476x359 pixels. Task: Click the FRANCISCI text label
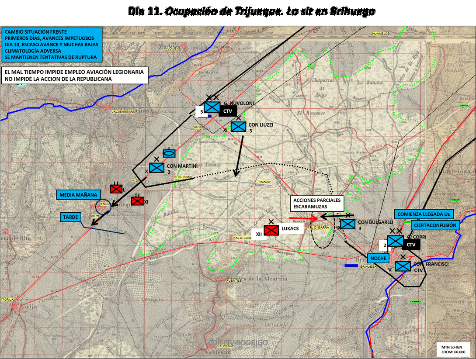pos(437,264)
